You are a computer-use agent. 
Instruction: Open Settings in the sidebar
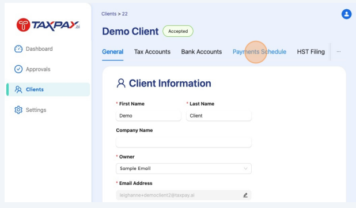coord(36,110)
